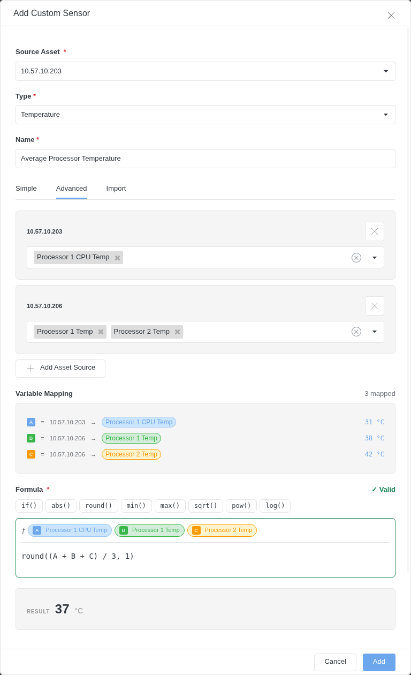
Task: Insert abs() function into formula
Action: tap(61, 506)
